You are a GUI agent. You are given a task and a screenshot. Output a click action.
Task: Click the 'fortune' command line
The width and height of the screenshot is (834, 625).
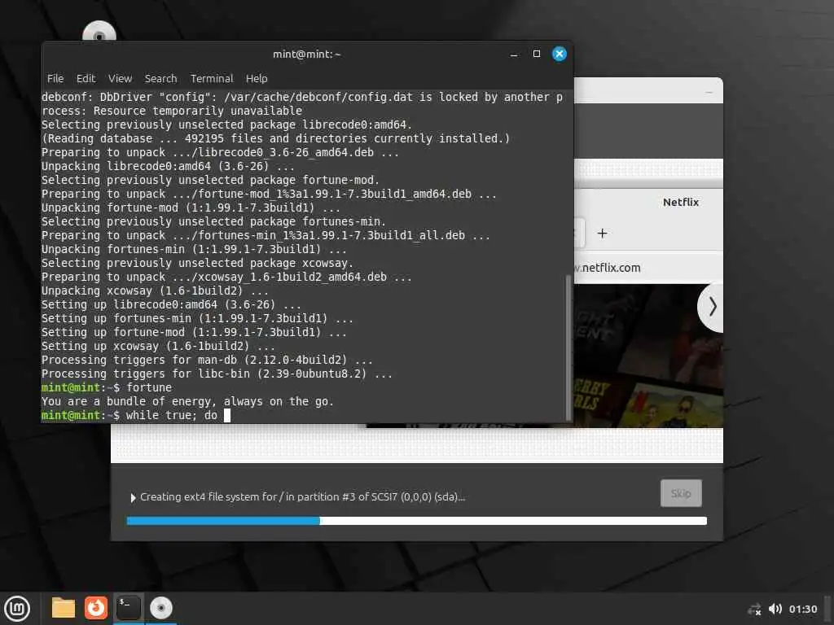click(107, 387)
